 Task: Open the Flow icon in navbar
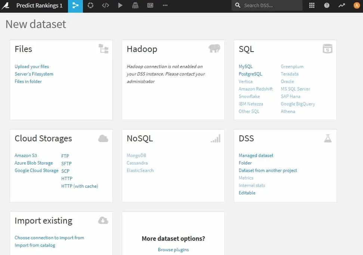[75, 6]
